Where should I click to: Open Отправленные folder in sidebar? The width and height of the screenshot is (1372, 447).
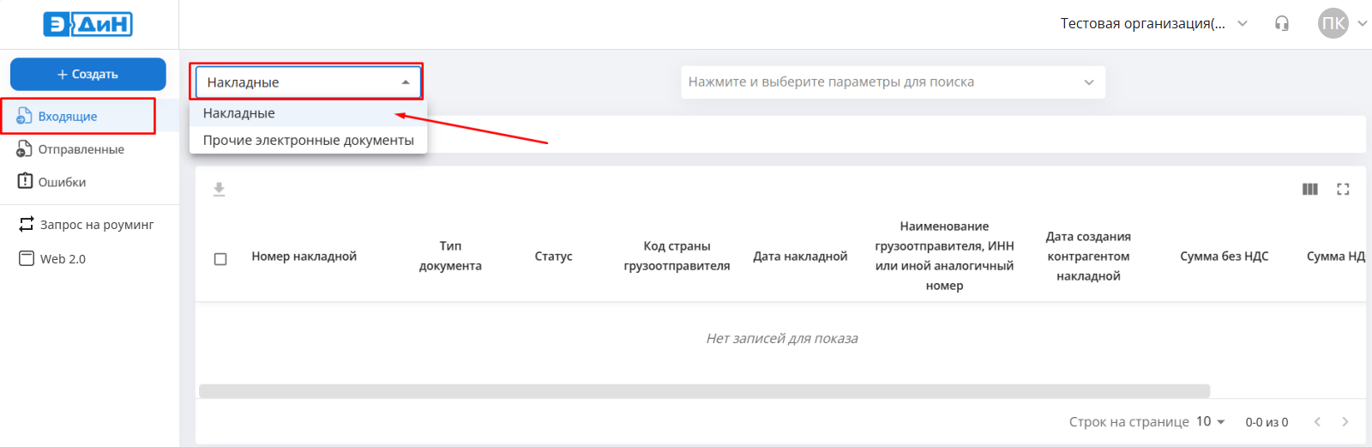tap(81, 149)
